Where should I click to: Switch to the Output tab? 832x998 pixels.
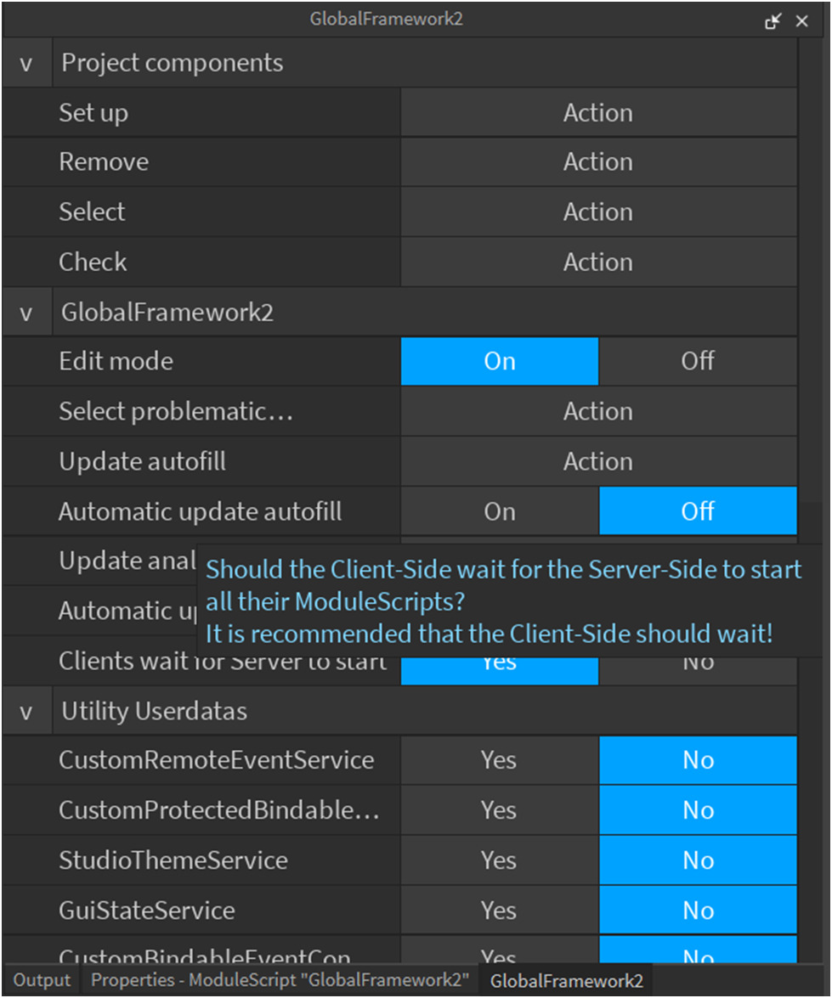click(x=42, y=980)
